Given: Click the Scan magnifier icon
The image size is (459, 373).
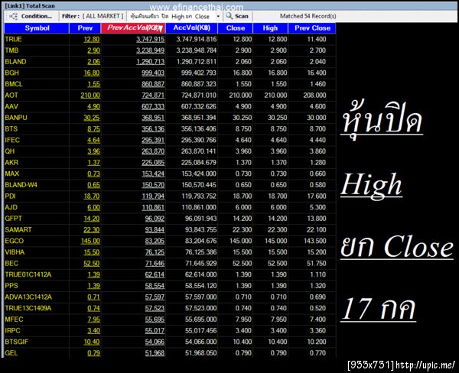Looking at the screenshot, I should [229, 16].
